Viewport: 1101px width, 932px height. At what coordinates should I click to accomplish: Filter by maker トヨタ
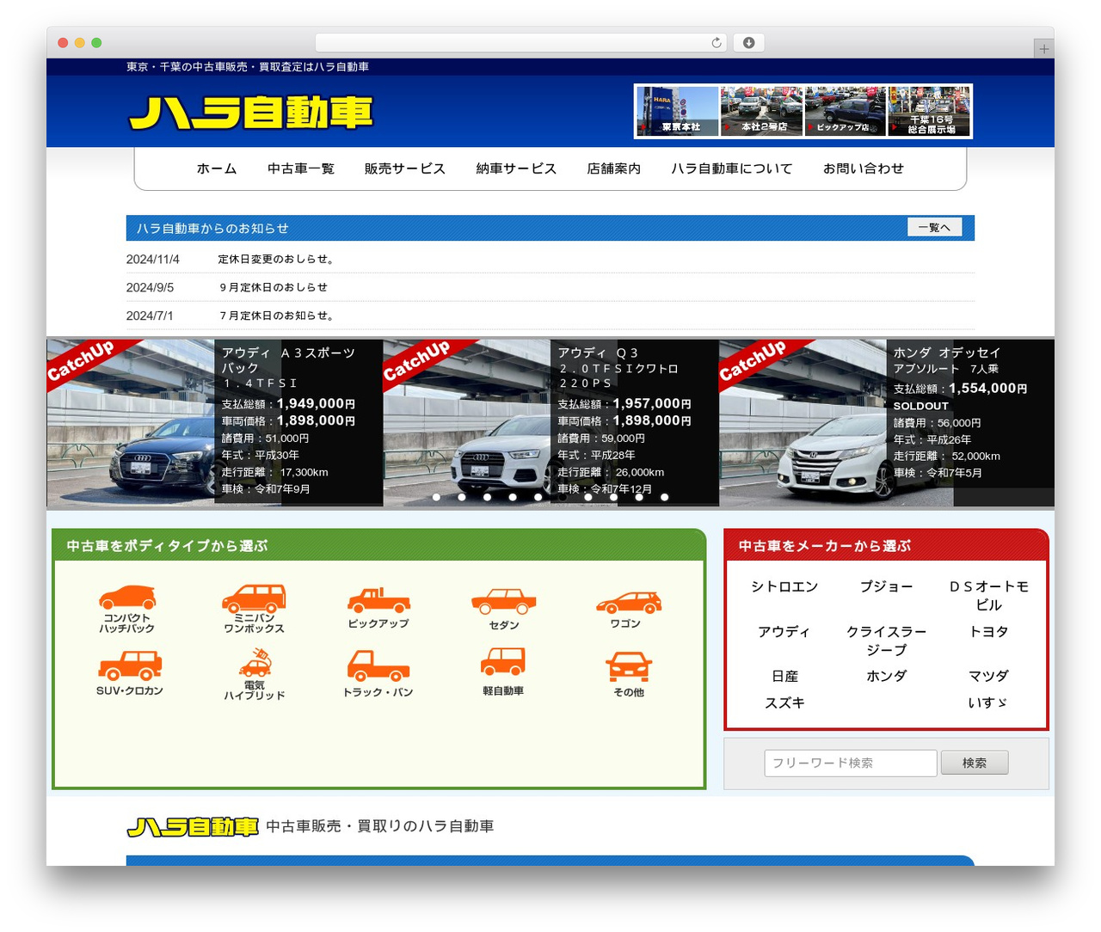(989, 631)
